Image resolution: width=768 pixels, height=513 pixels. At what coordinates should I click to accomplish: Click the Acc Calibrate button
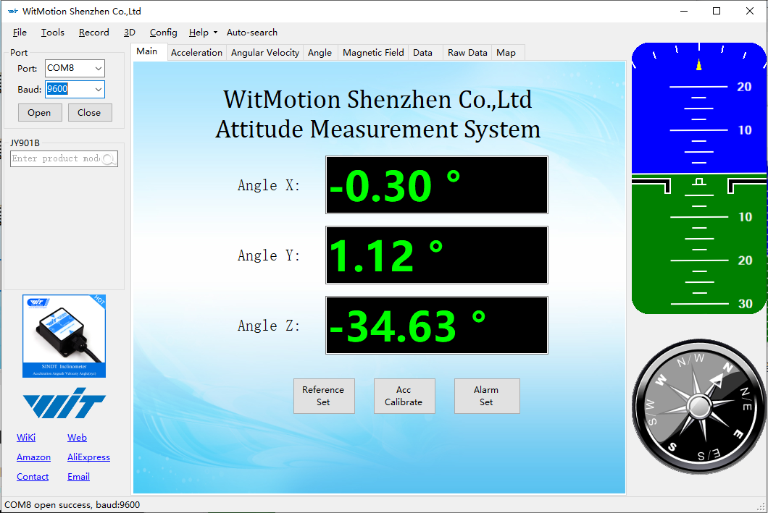pos(404,396)
